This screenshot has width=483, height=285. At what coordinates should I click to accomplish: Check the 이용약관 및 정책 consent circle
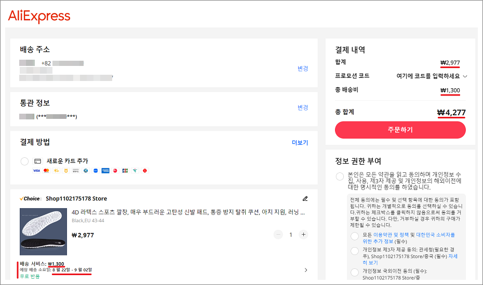tap(355, 236)
